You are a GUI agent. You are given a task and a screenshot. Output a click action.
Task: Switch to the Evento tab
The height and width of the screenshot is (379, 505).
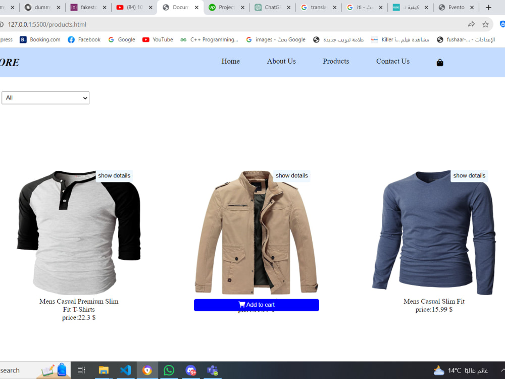457,8
